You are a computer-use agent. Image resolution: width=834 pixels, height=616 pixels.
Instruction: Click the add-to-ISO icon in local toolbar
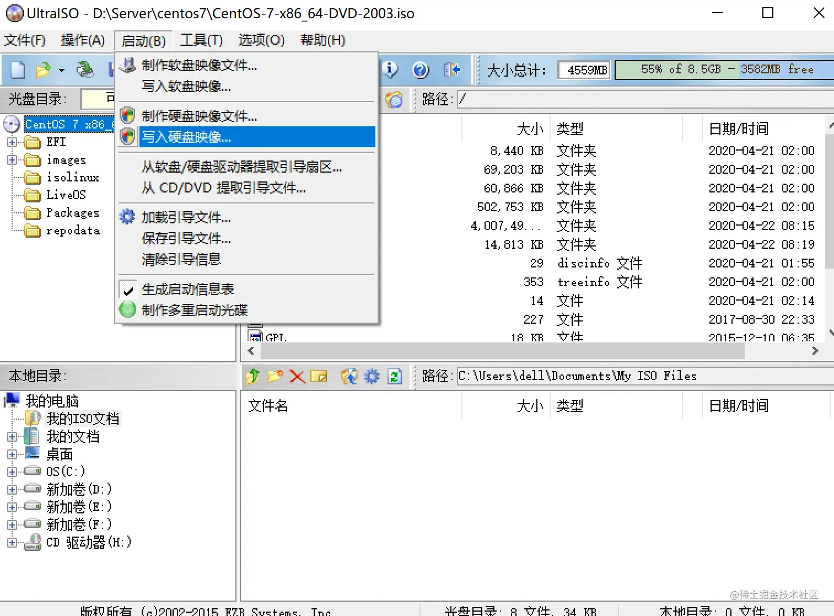pos(349,377)
